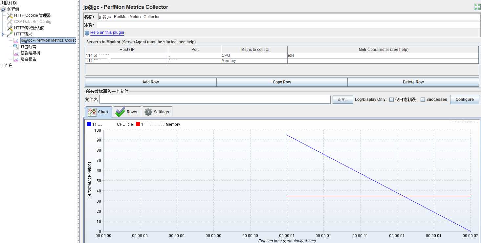
Task: Click the 响应断言 magnifier icon
Action: tap(16, 47)
